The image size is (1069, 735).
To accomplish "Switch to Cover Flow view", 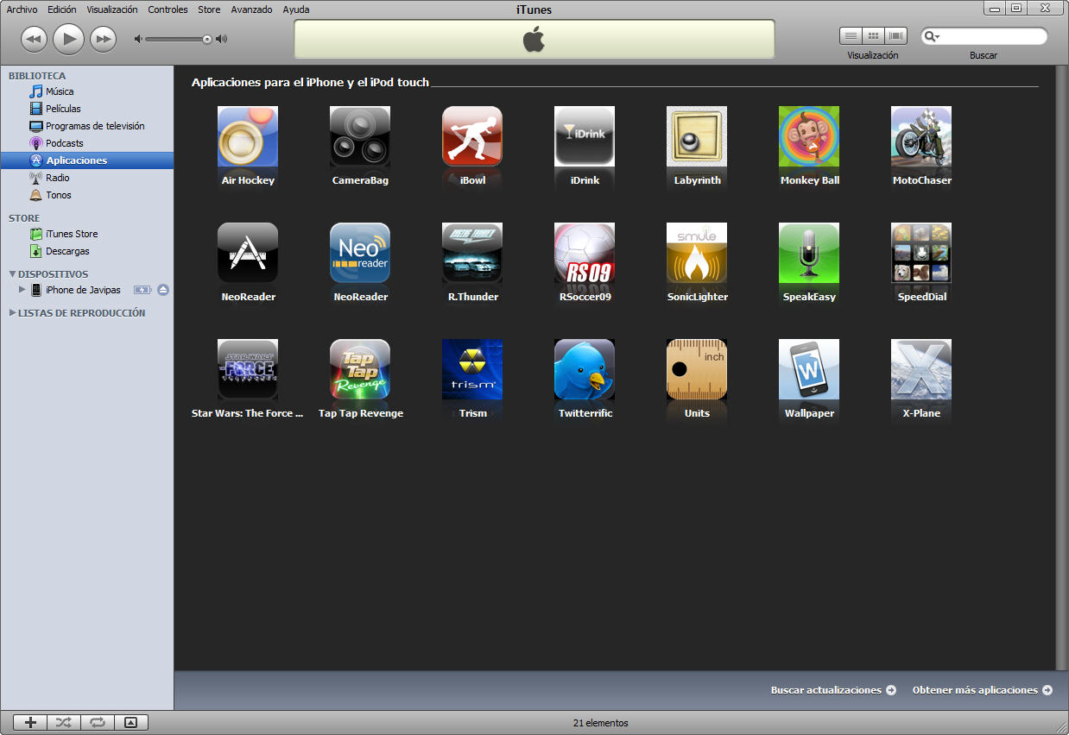I will [896, 35].
